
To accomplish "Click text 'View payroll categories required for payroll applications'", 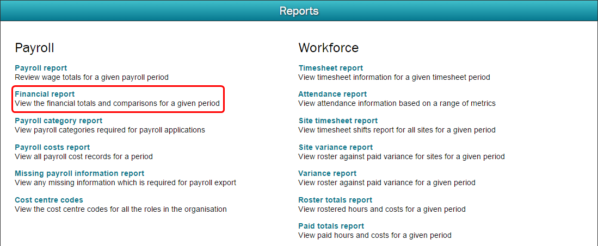I will tap(110, 130).
